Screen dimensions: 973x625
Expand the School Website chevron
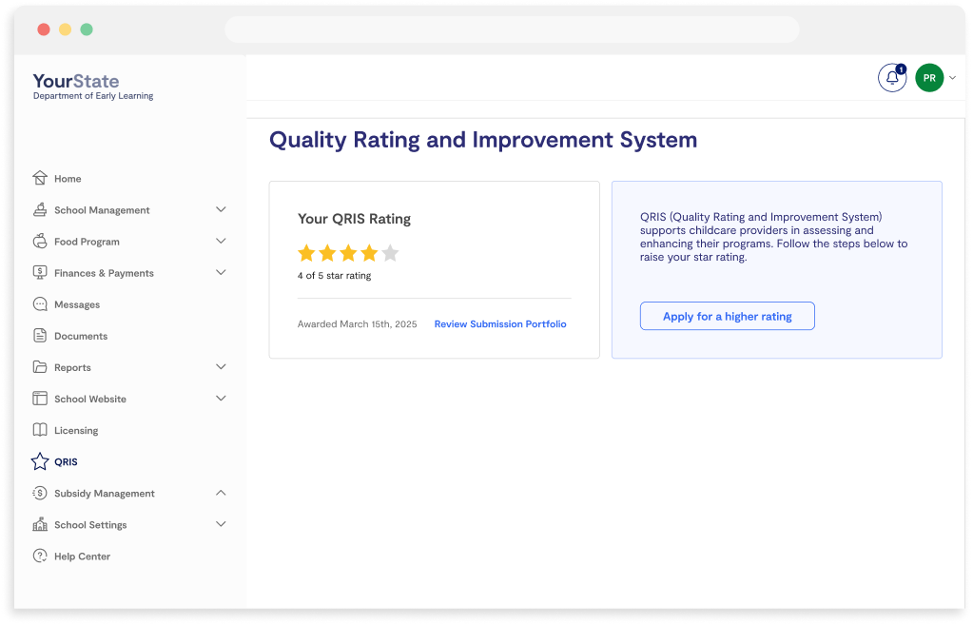coord(221,399)
